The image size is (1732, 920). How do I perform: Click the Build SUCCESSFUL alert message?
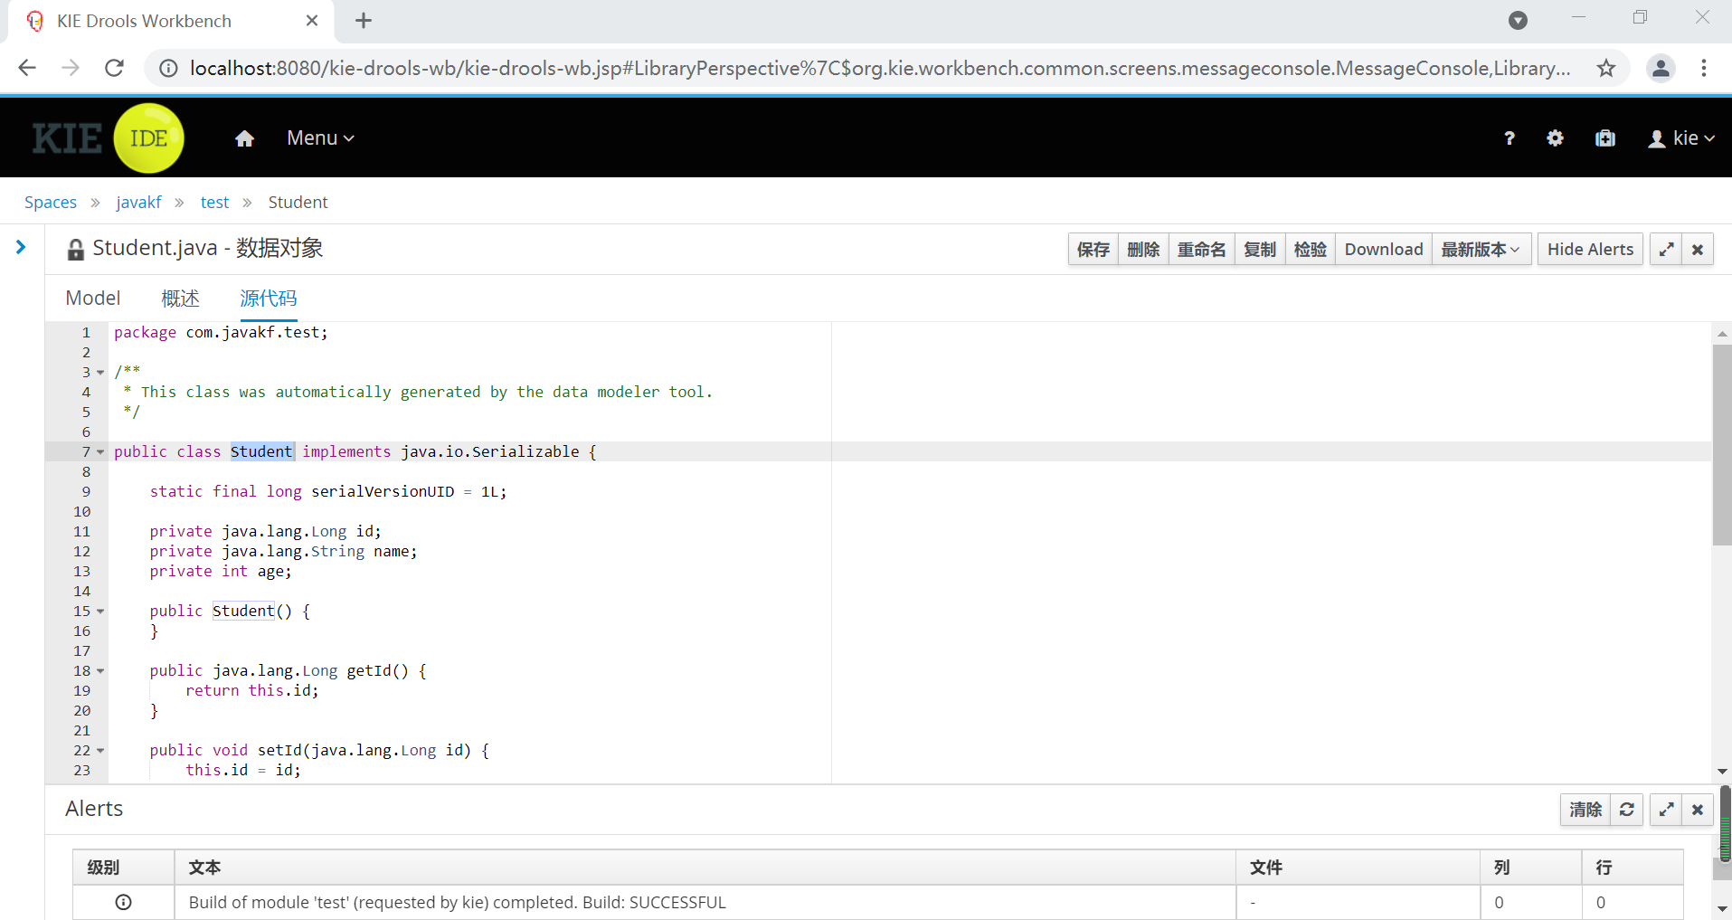[x=457, y=903]
